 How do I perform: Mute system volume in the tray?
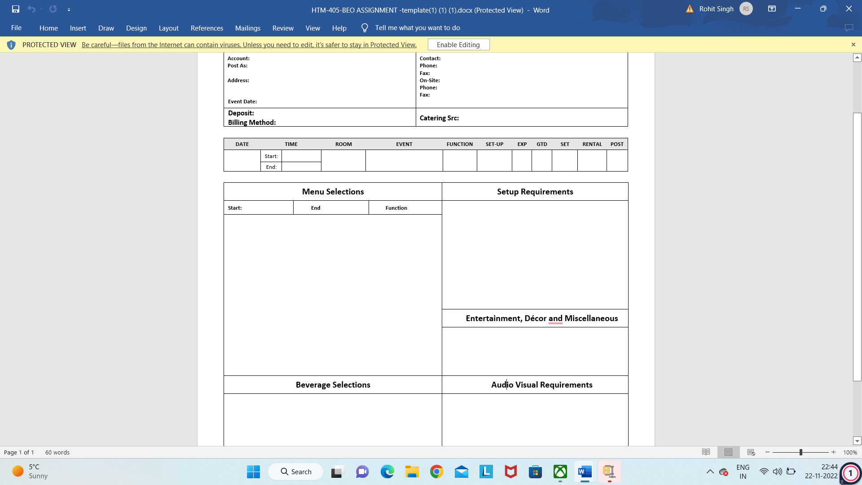[778, 472]
